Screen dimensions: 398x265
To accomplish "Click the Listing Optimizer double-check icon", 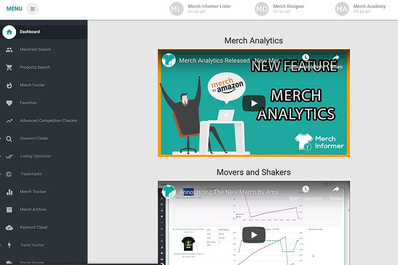I will (9, 156).
